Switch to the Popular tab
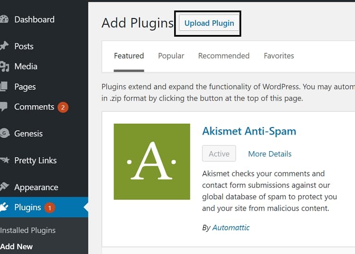The height and width of the screenshot is (254, 355). pyautogui.click(x=171, y=56)
